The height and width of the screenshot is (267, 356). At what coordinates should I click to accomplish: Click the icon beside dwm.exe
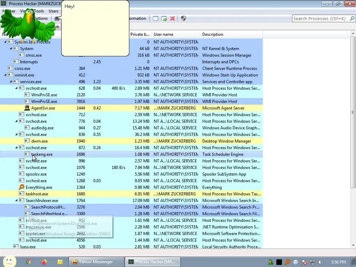(x=27, y=141)
